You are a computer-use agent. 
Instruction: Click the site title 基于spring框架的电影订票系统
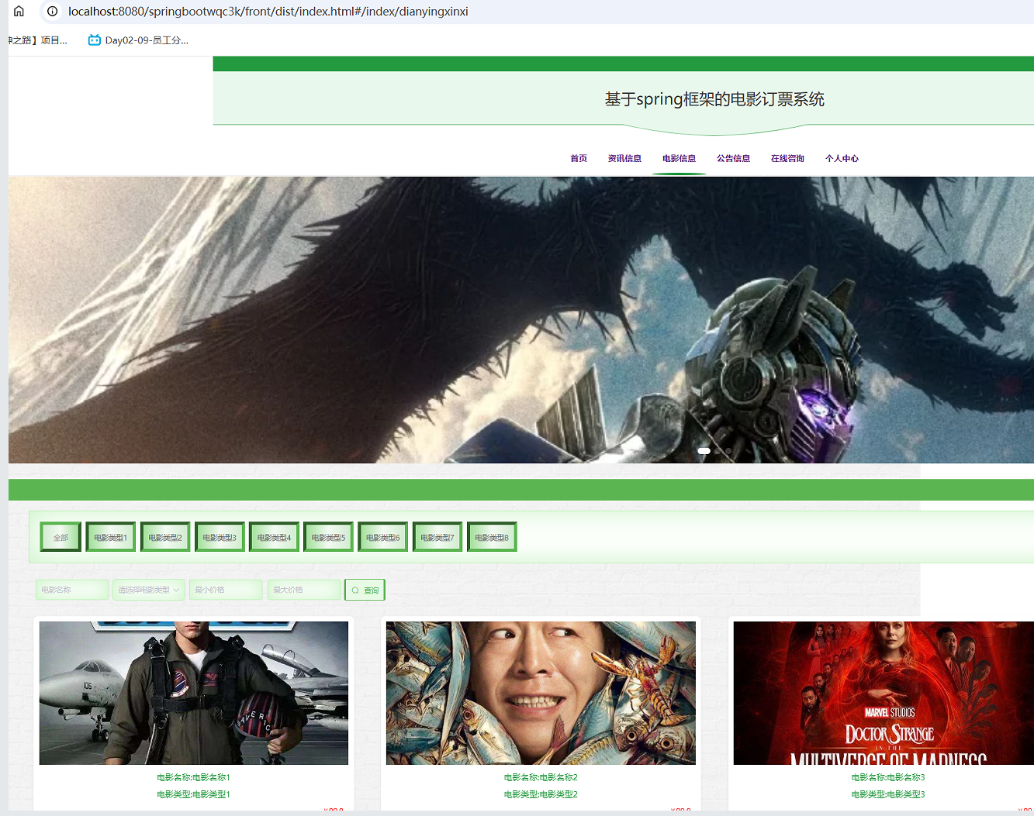714,99
